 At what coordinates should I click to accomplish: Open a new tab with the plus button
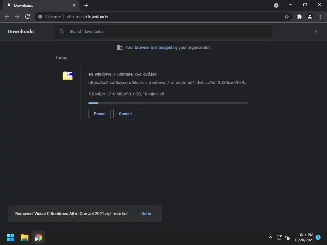point(86,5)
